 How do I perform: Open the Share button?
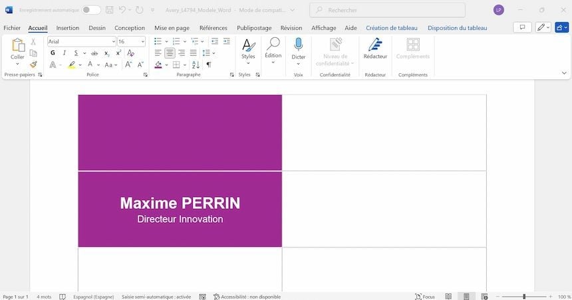[562, 27]
